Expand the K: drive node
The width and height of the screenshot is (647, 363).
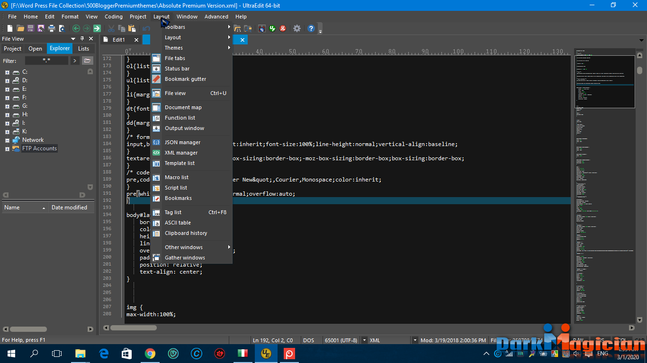pyautogui.click(x=7, y=132)
